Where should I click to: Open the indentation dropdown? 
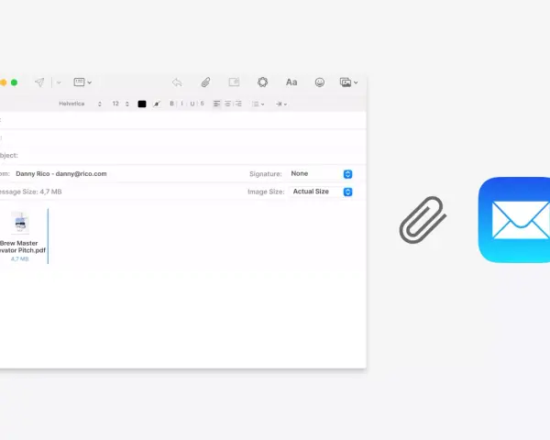click(x=281, y=104)
